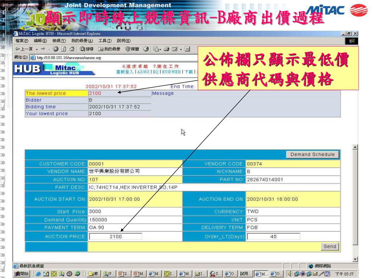
Task: Click the Send button
Action: click(330, 247)
